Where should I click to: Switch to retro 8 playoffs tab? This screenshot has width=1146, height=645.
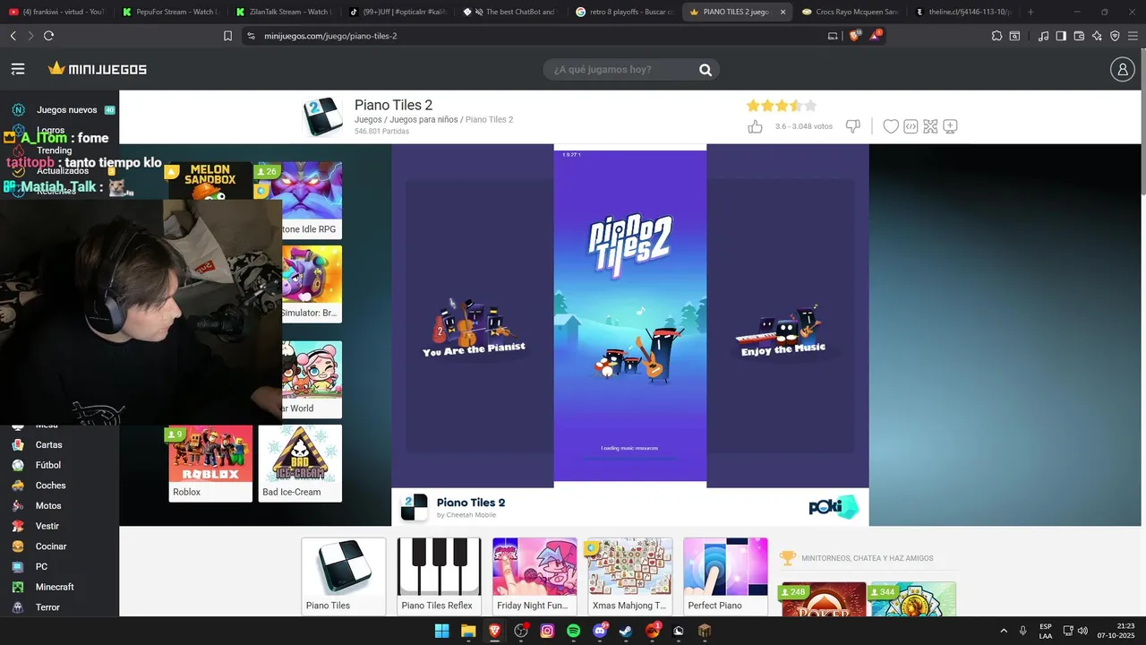625,12
